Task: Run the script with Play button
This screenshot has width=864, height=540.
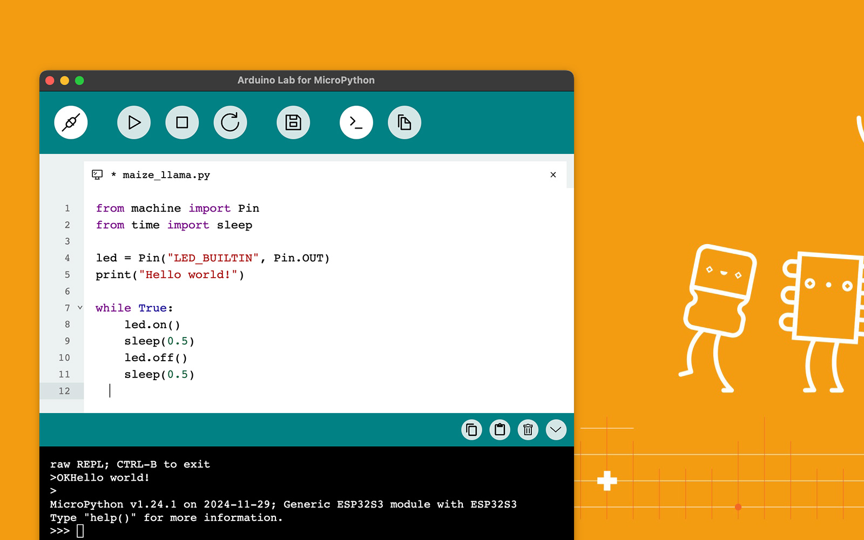Action: [134, 123]
